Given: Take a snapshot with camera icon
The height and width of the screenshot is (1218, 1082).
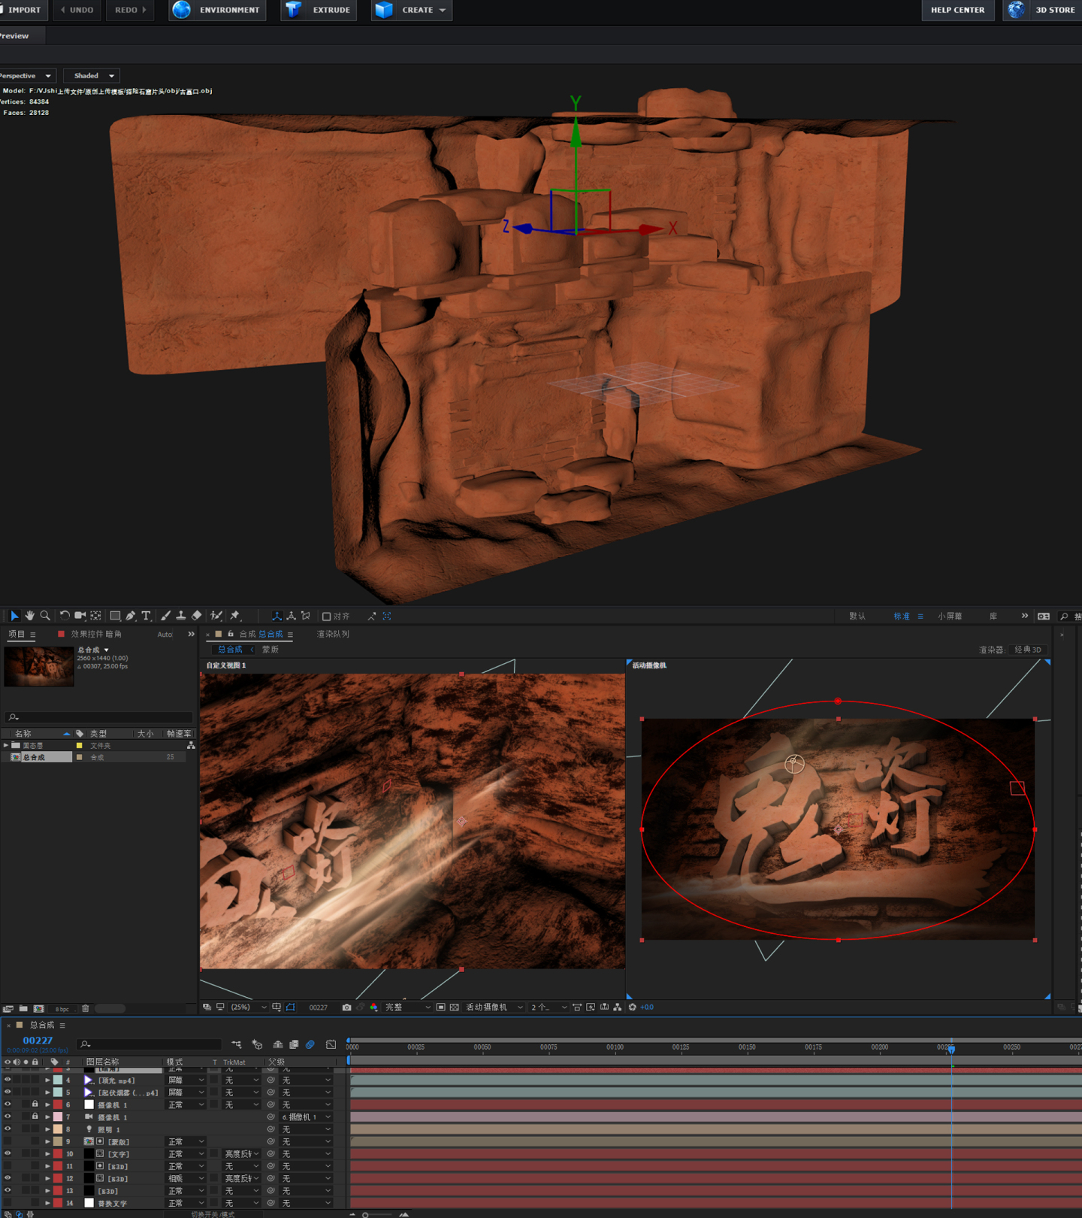Looking at the screenshot, I should coord(346,1007).
